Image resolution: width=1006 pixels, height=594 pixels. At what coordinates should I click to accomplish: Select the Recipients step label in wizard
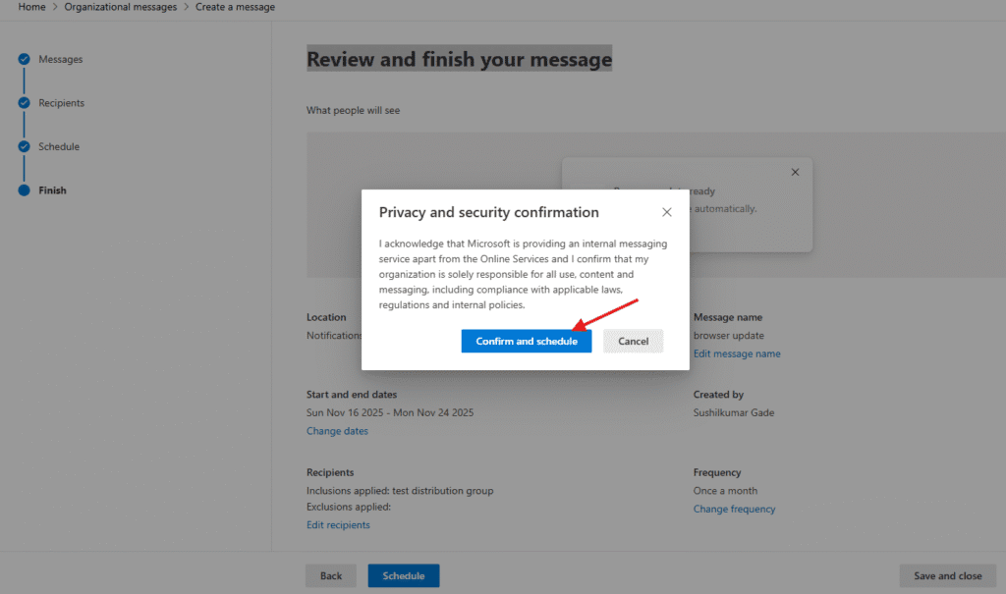tap(61, 103)
